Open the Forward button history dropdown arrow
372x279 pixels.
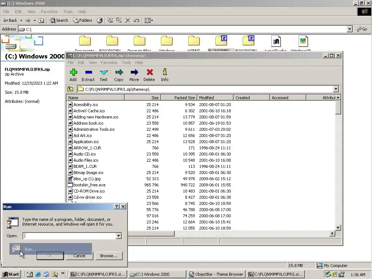pyautogui.click(x=35, y=20)
